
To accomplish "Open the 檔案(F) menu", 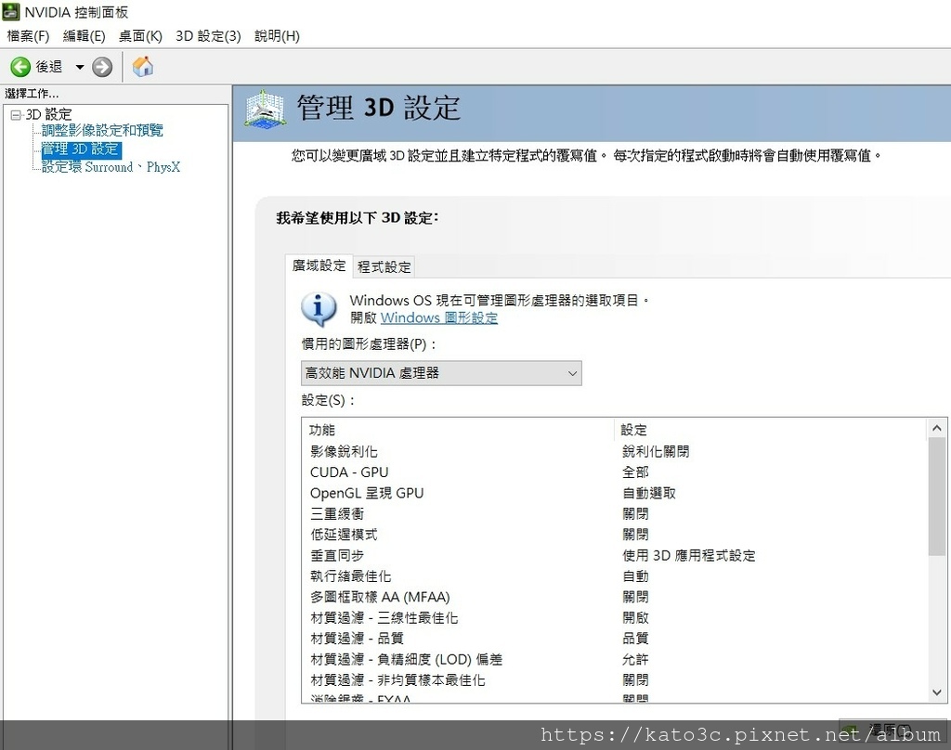I will pos(28,36).
